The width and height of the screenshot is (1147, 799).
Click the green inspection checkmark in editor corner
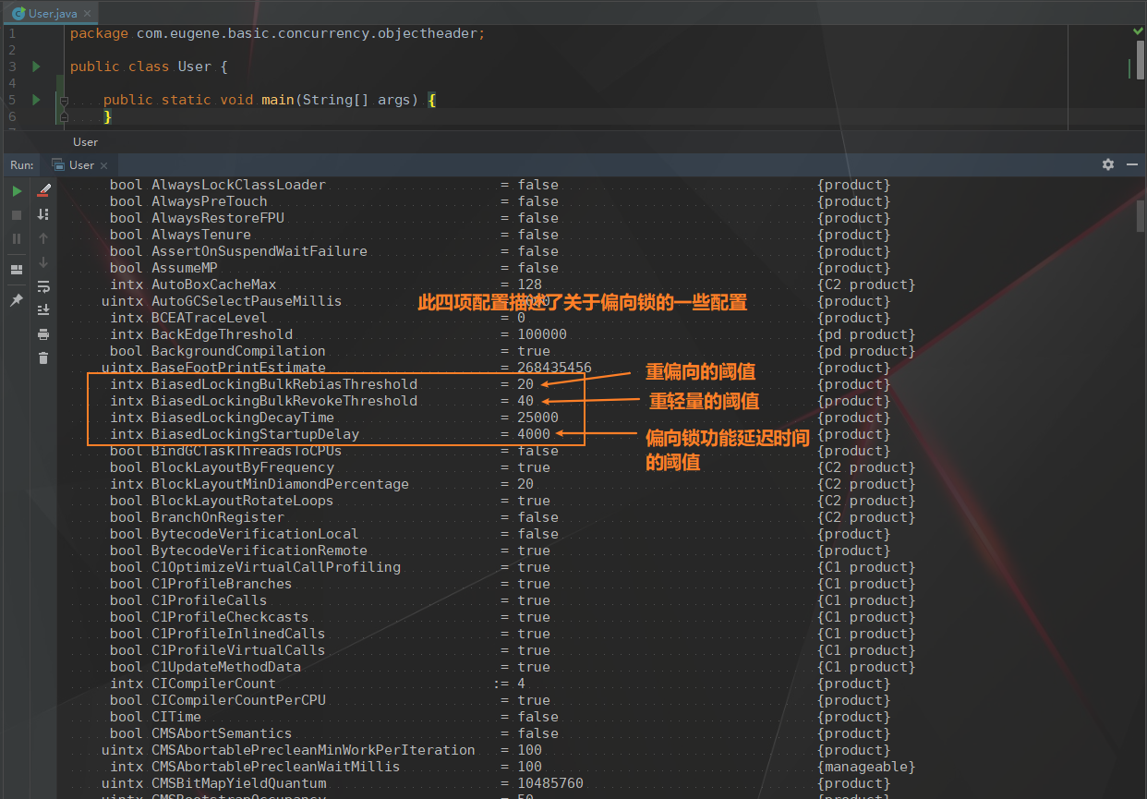[1138, 31]
